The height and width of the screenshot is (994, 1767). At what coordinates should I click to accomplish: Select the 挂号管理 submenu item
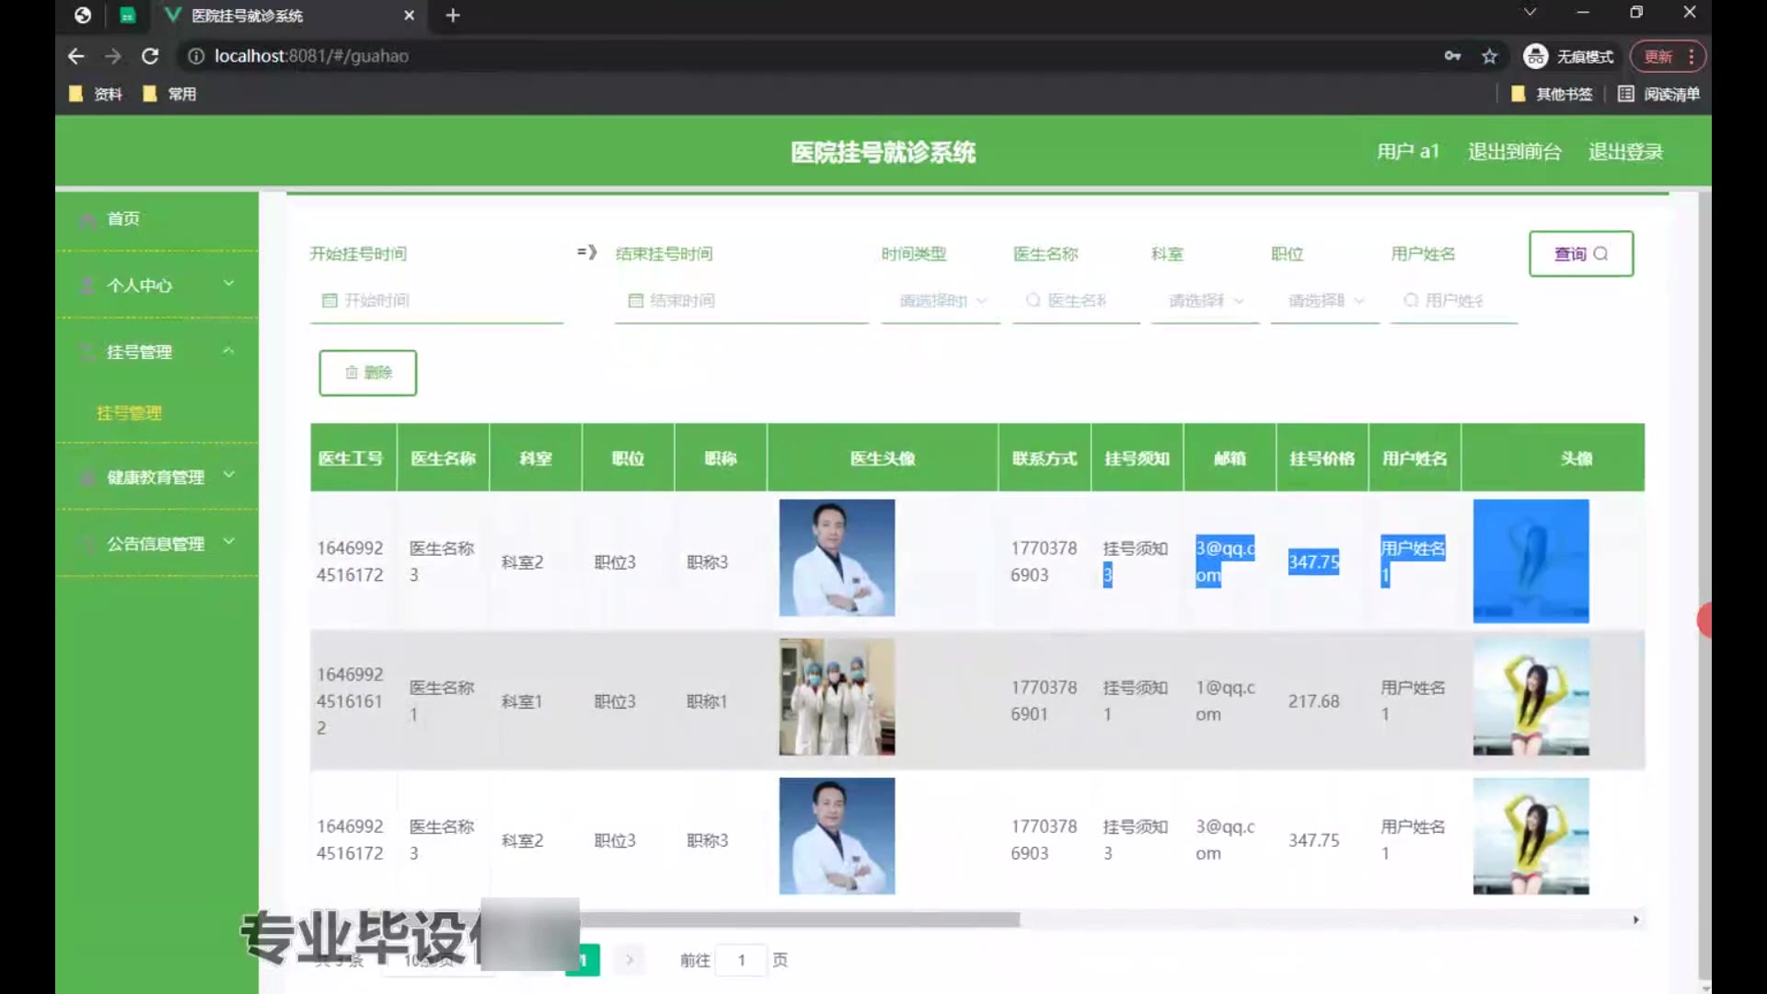coord(129,413)
